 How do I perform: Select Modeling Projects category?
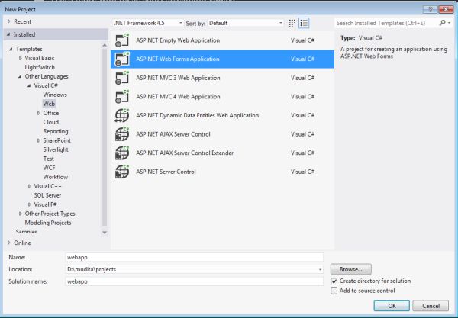48,223
